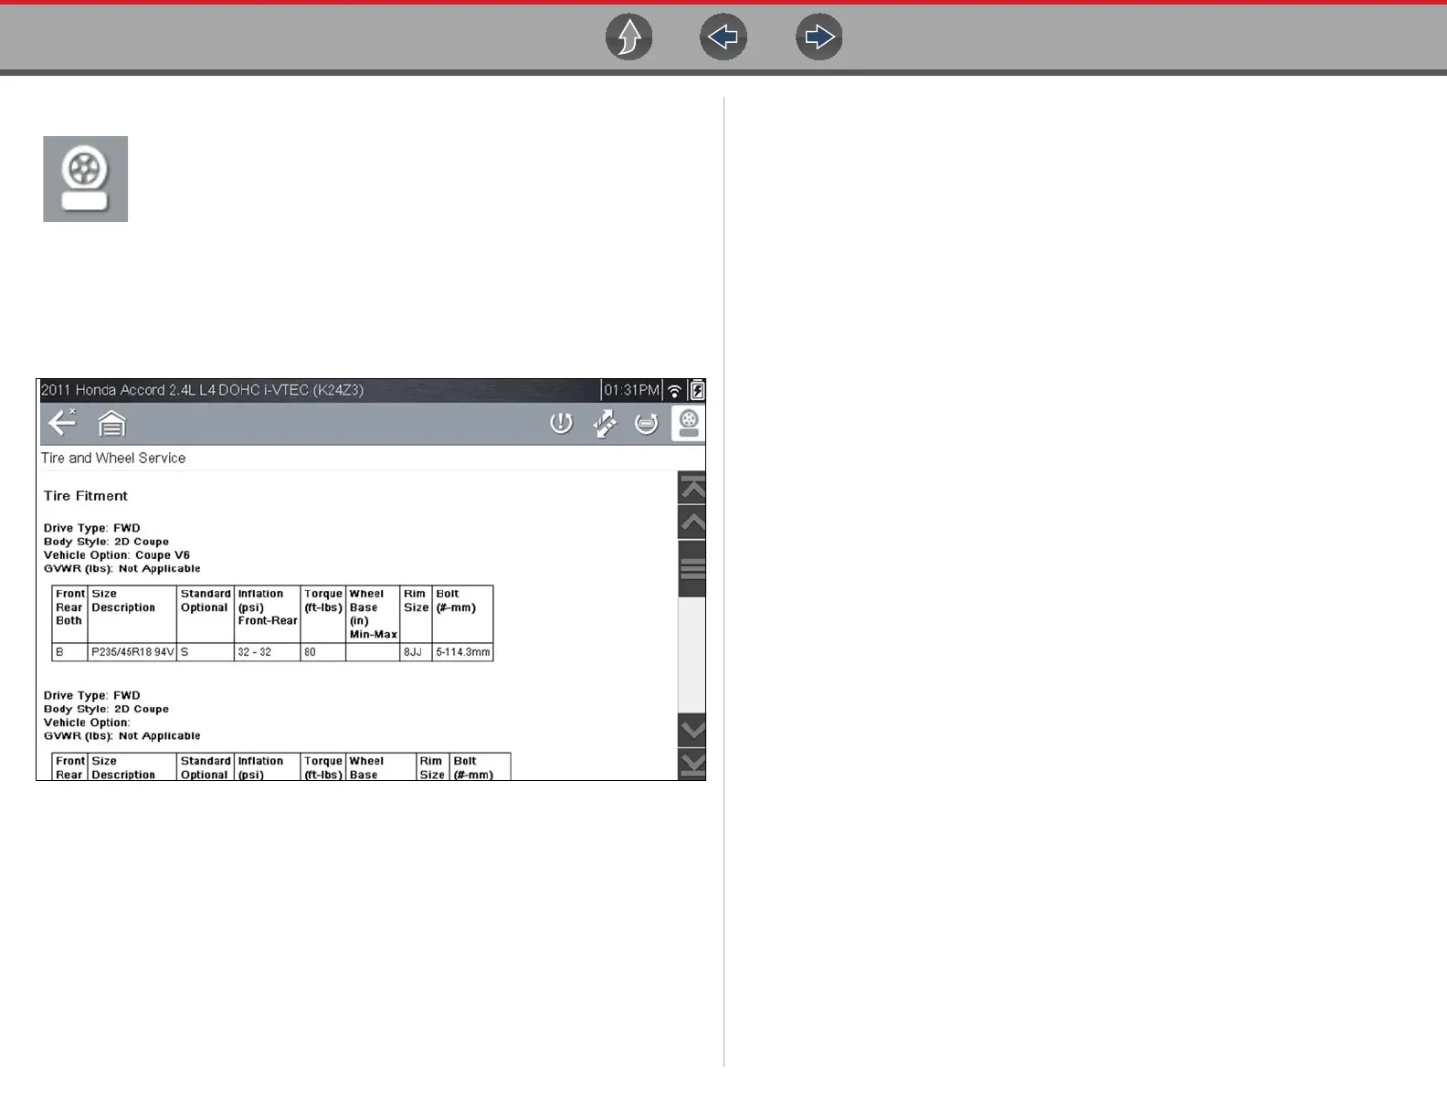Click the torque value '80' cell

[322, 652]
